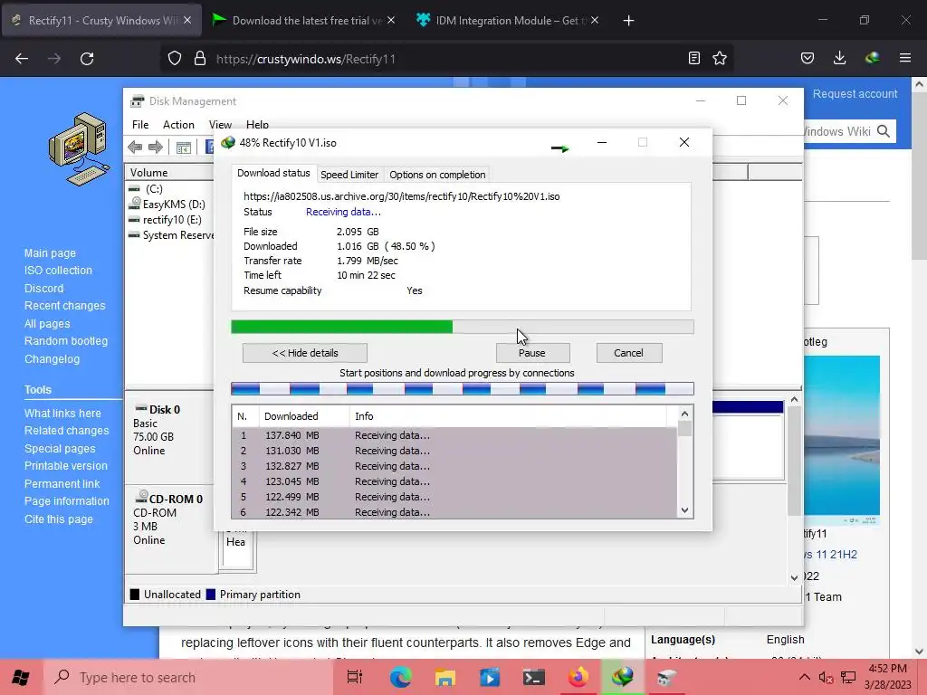Click the Request account link
Screen dimensions: 927x695
(855, 94)
